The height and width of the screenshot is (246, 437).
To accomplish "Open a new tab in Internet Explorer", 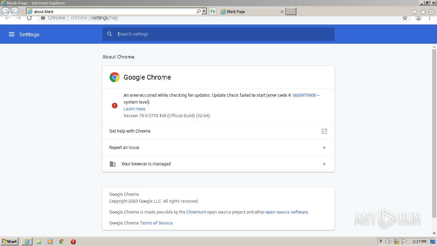I will point(291,12).
